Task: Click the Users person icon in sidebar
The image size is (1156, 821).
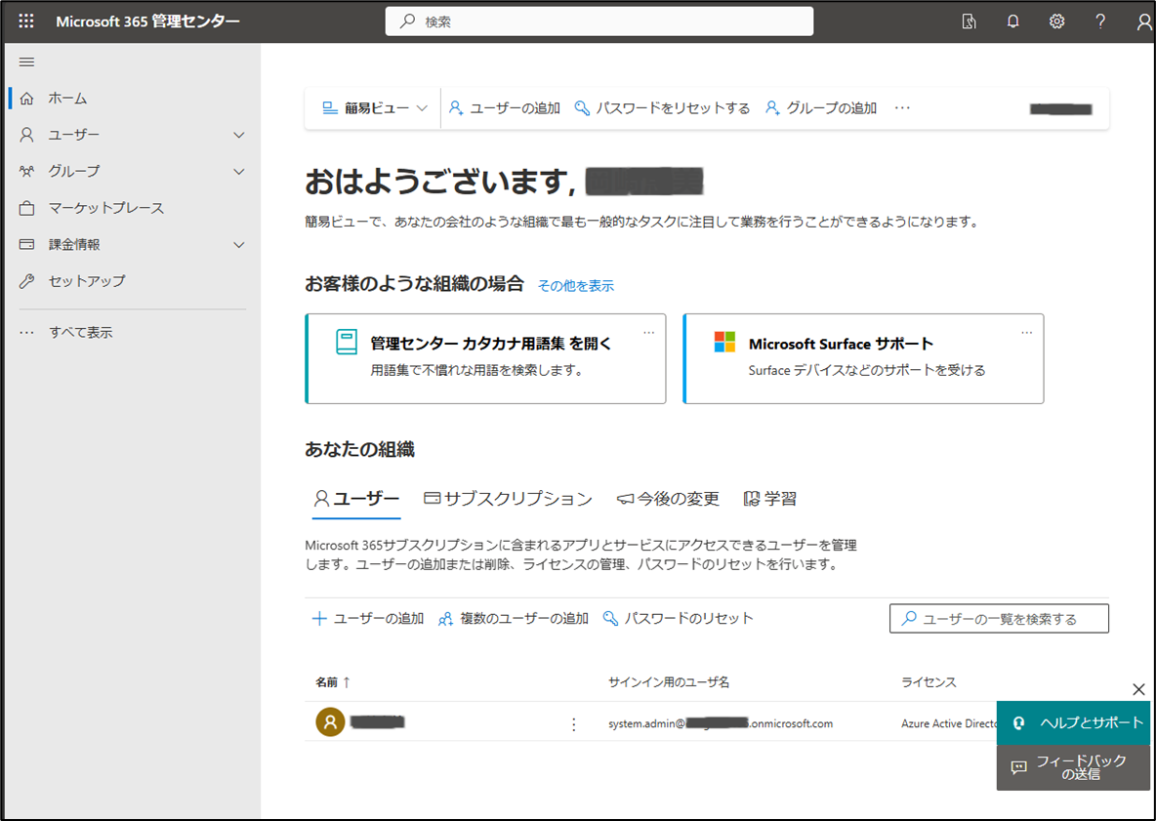Action: [27, 135]
